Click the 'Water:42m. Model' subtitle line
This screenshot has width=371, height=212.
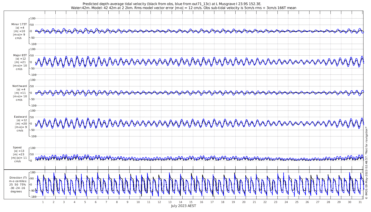coord(184,8)
